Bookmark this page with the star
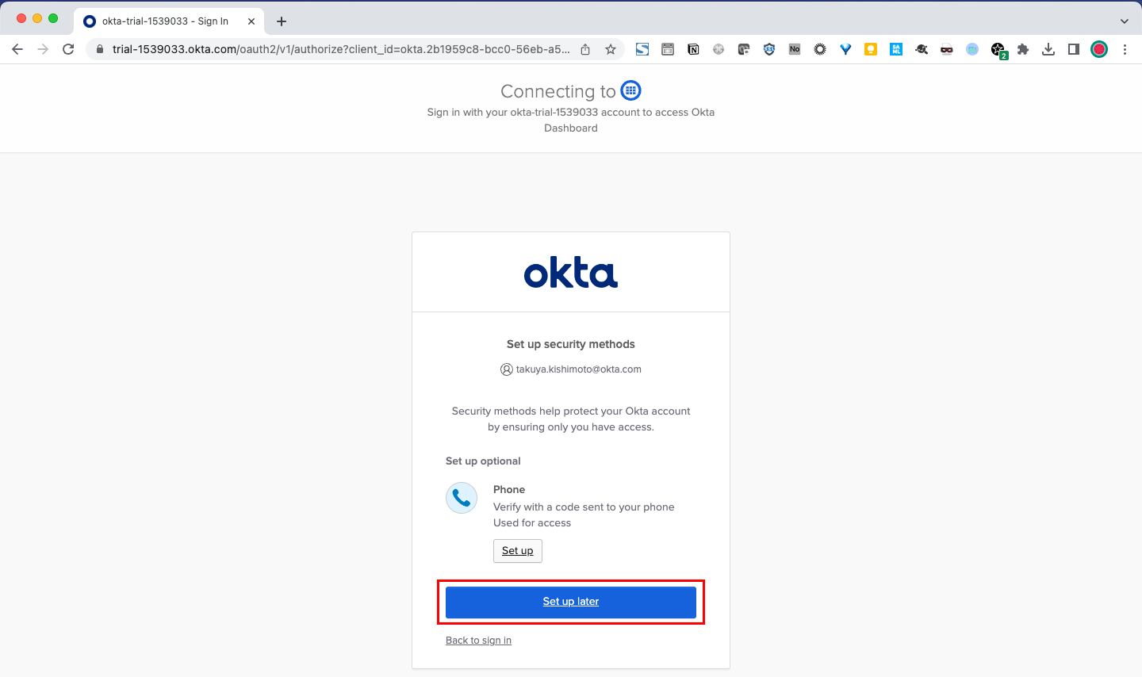 pyautogui.click(x=611, y=49)
